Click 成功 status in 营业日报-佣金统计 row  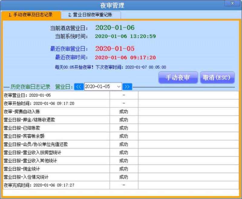coord(124,169)
